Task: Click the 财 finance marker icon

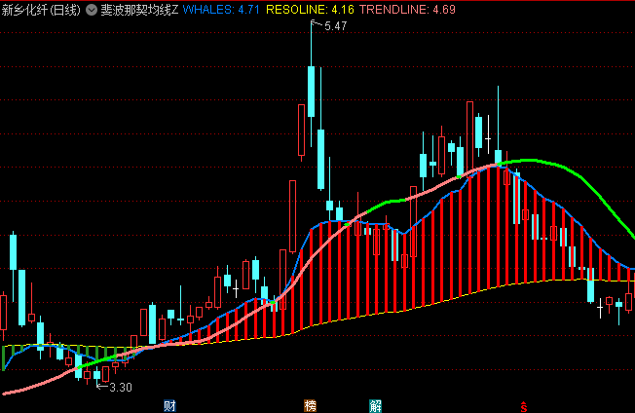Action: pos(169,406)
